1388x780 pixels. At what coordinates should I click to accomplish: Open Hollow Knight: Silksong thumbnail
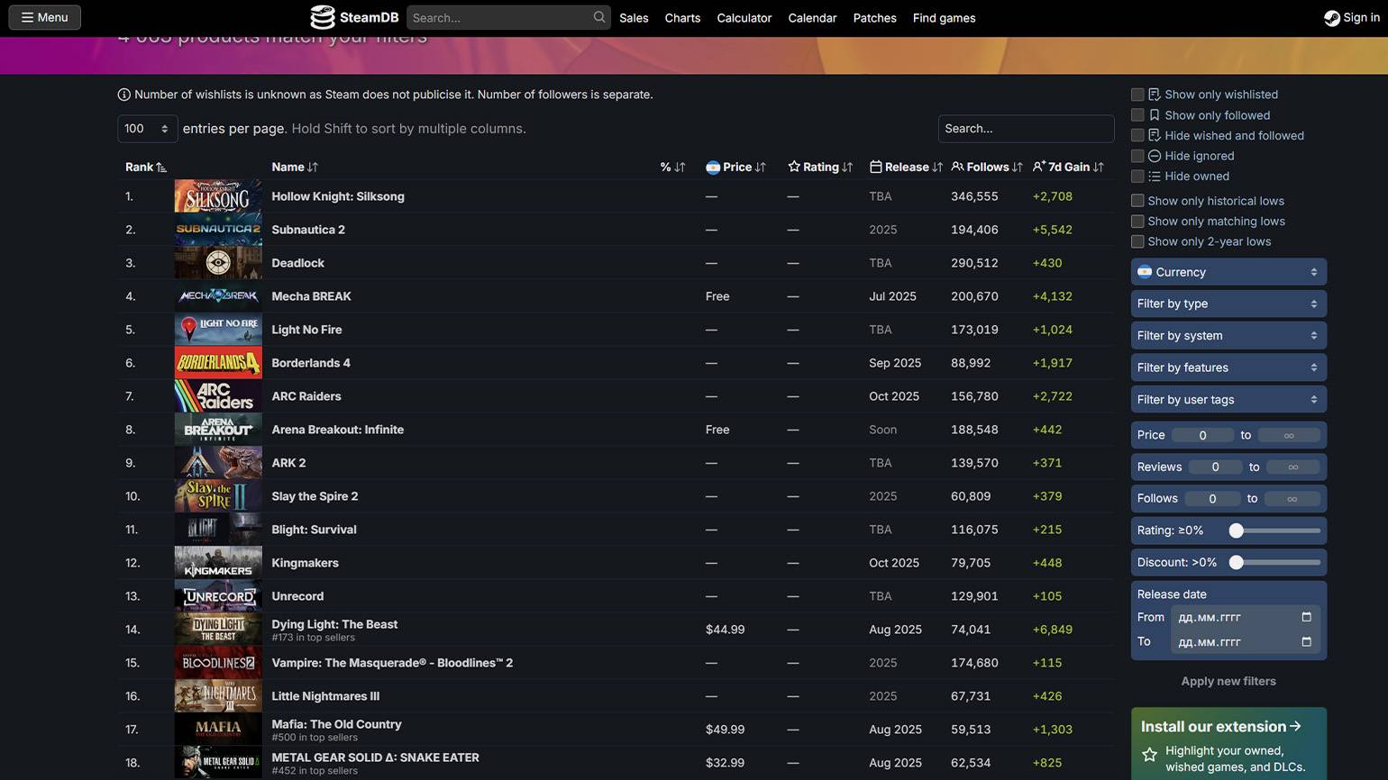pyautogui.click(x=218, y=196)
